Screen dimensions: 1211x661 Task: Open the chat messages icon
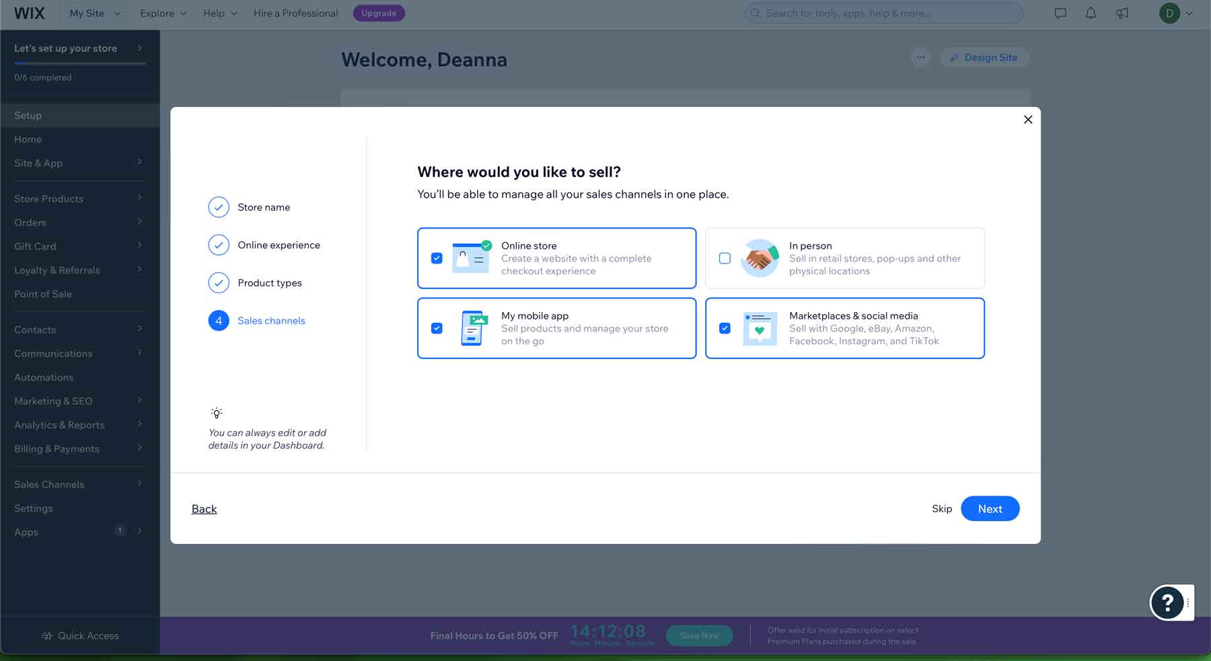1060,13
